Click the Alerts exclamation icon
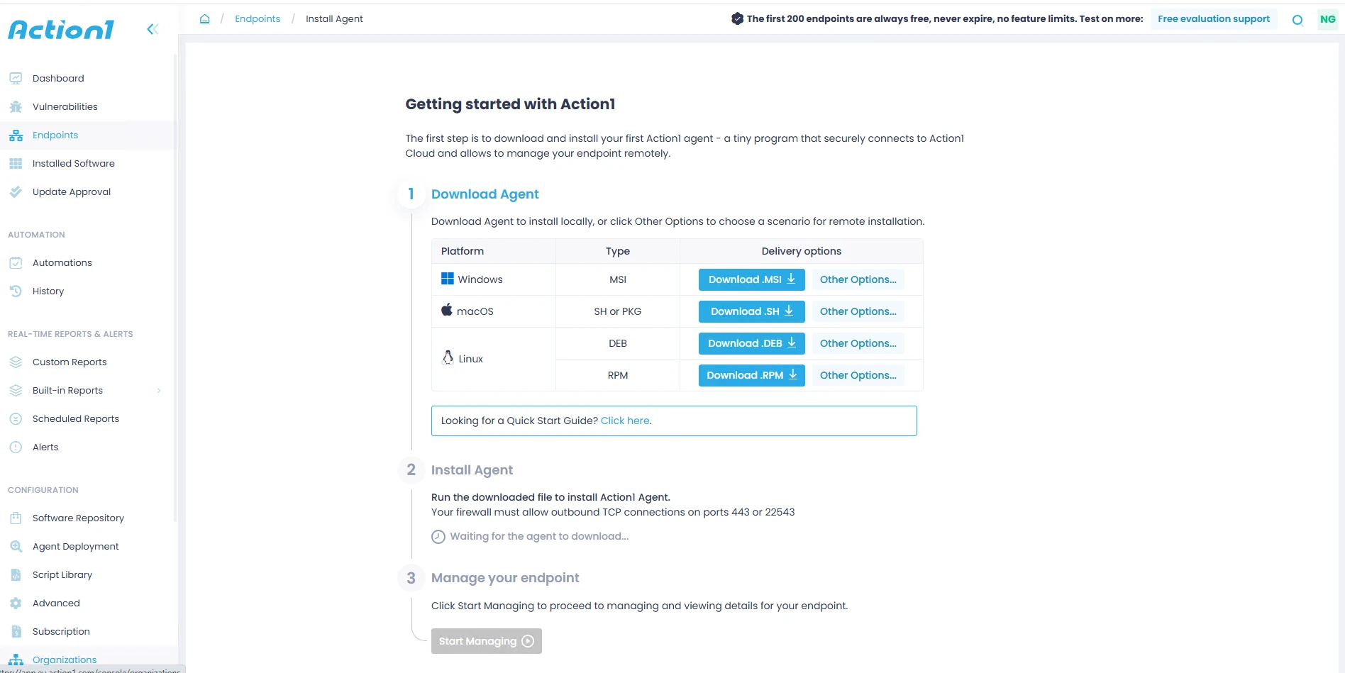The image size is (1345, 673). coord(16,447)
